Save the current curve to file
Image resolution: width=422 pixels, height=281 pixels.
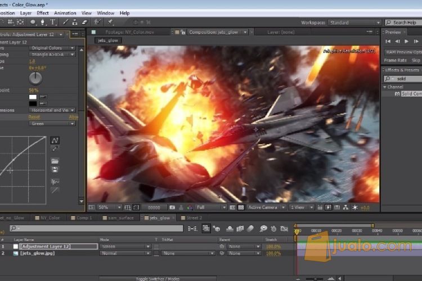click(55, 170)
